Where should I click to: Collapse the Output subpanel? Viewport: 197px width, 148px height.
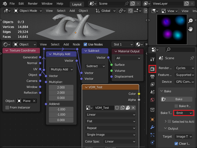click(166, 128)
